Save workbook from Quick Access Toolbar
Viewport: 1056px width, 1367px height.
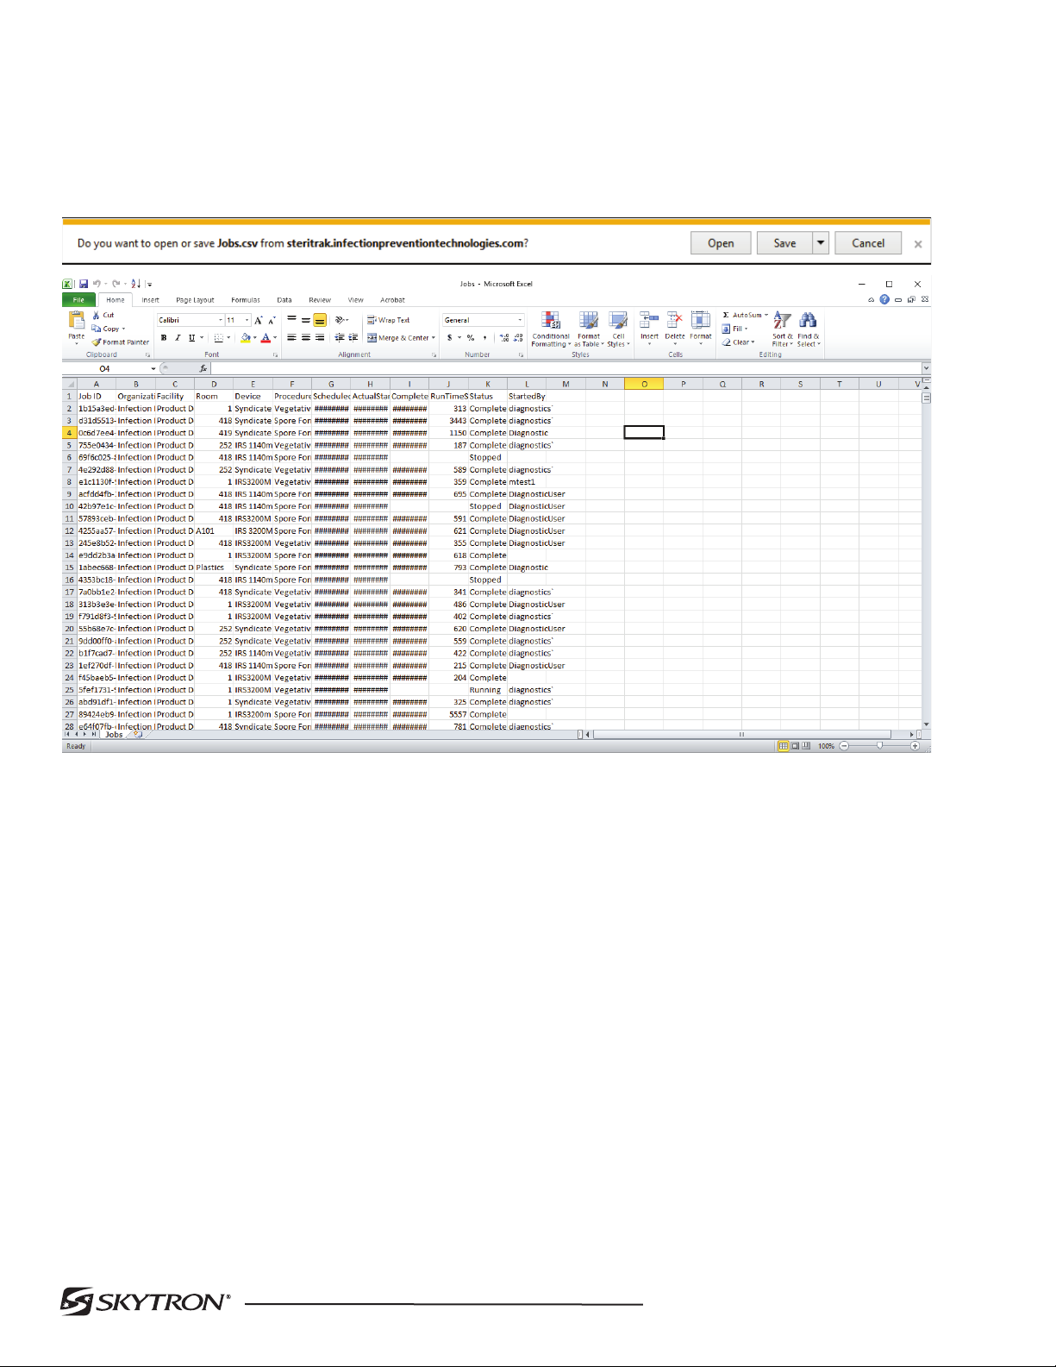tap(84, 284)
